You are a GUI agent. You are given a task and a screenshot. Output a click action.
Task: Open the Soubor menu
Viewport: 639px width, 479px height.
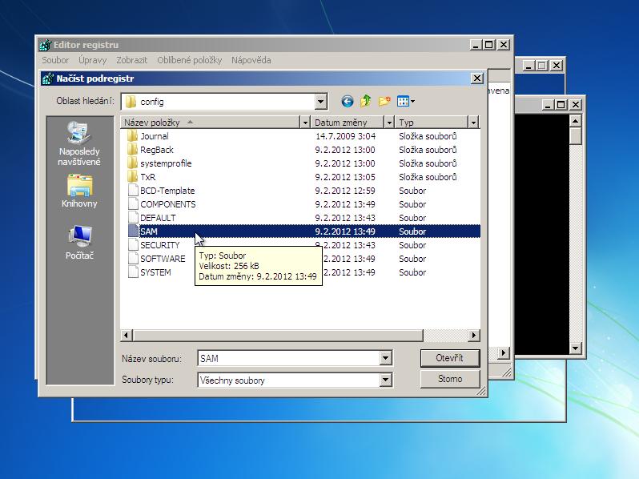click(55, 60)
